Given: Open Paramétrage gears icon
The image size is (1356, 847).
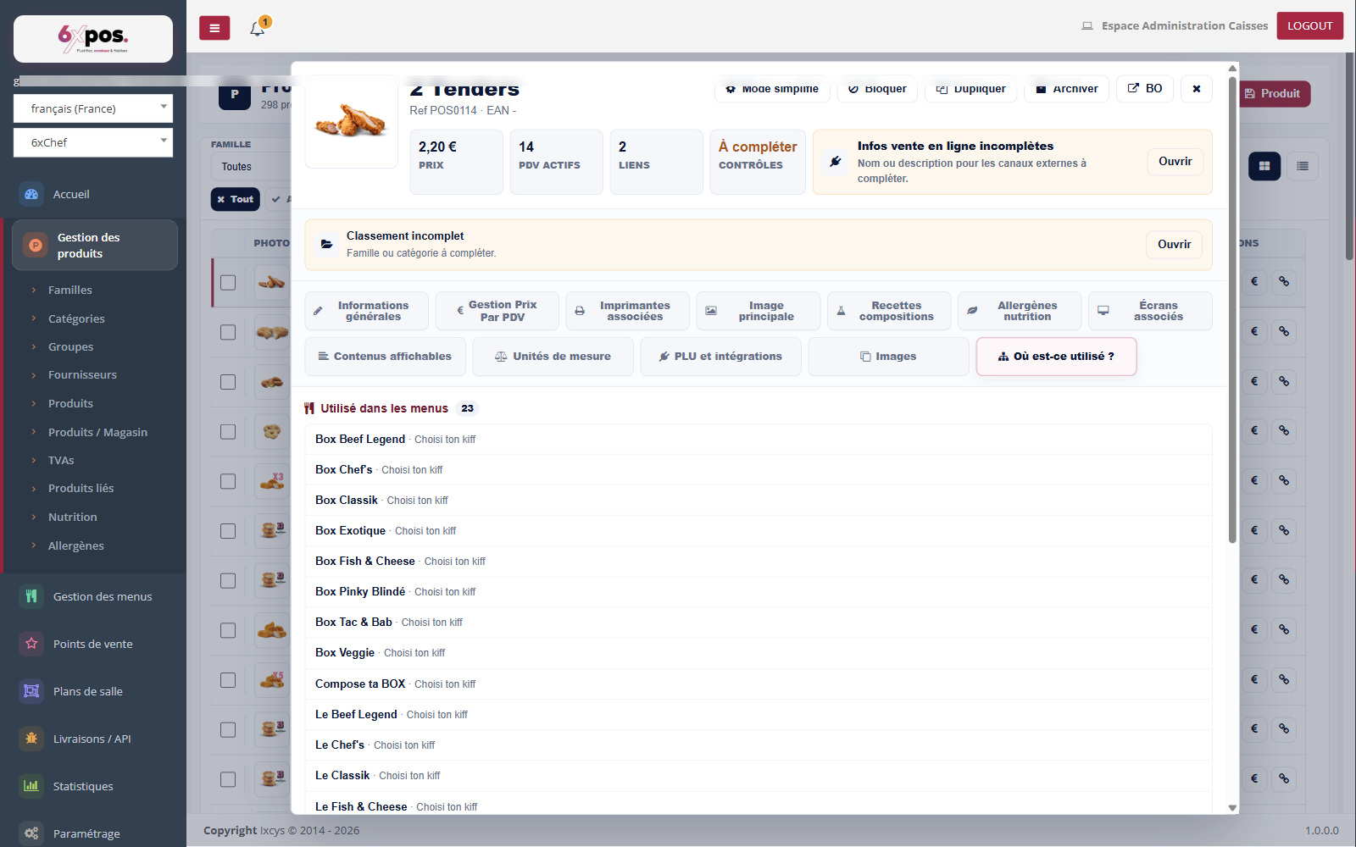Looking at the screenshot, I should pos(31,833).
